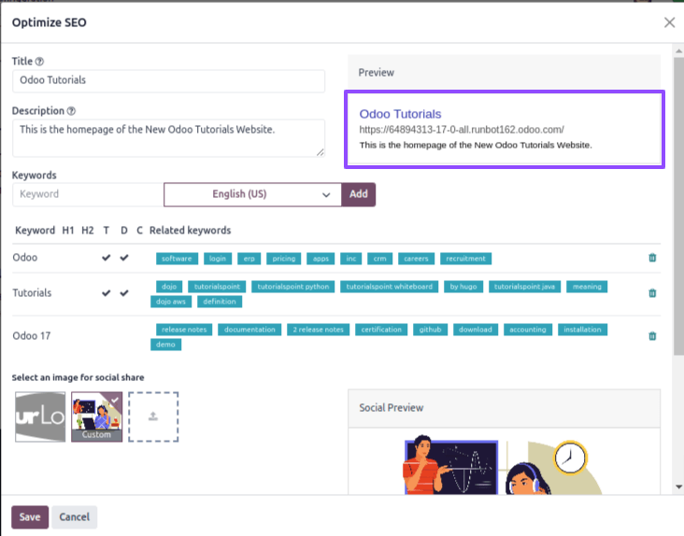Viewport: 684px width, 536px height.
Task: Click the Social Preview image
Action: click(504, 464)
